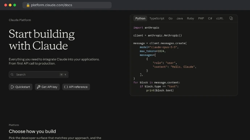Focus the Search input field
Screen dimensions: 250x140
click(x=38, y=74)
